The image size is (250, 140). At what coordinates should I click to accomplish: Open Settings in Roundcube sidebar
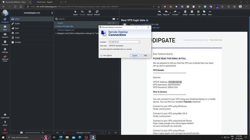click(5, 50)
